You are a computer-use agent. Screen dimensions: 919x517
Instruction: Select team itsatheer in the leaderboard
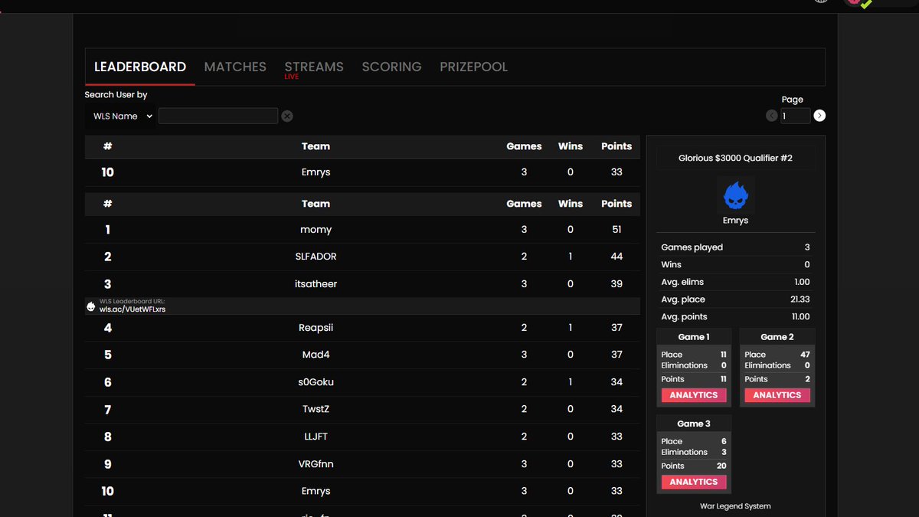tap(316, 284)
